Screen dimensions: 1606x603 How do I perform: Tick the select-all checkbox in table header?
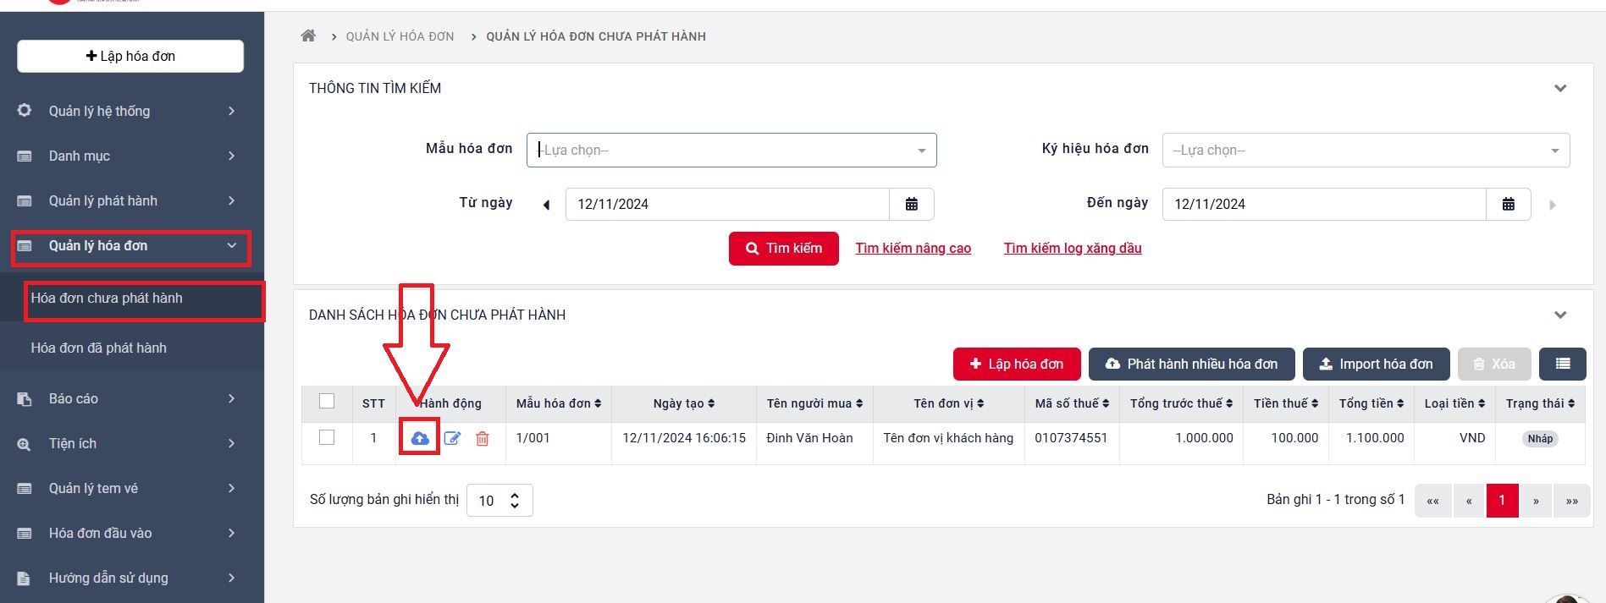[327, 402]
